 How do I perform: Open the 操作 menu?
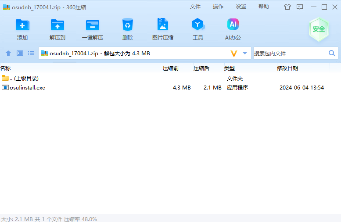(x=218, y=7)
